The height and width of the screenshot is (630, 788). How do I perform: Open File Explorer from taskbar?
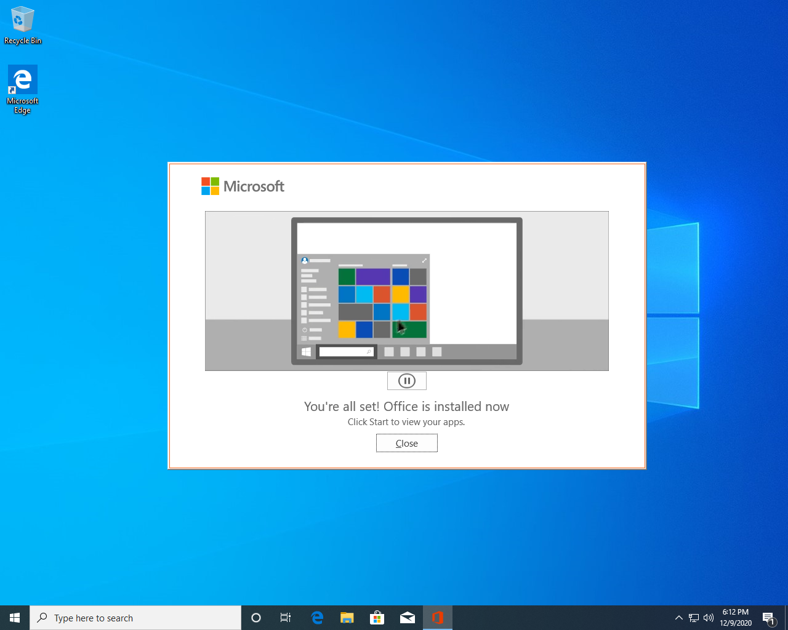347,618
